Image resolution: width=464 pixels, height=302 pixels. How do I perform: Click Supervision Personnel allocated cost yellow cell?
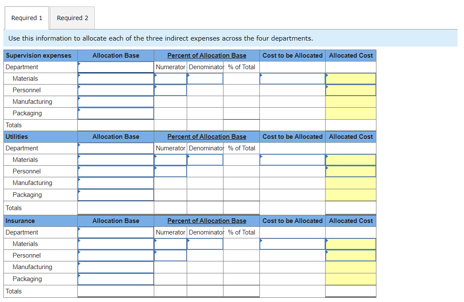351,90
